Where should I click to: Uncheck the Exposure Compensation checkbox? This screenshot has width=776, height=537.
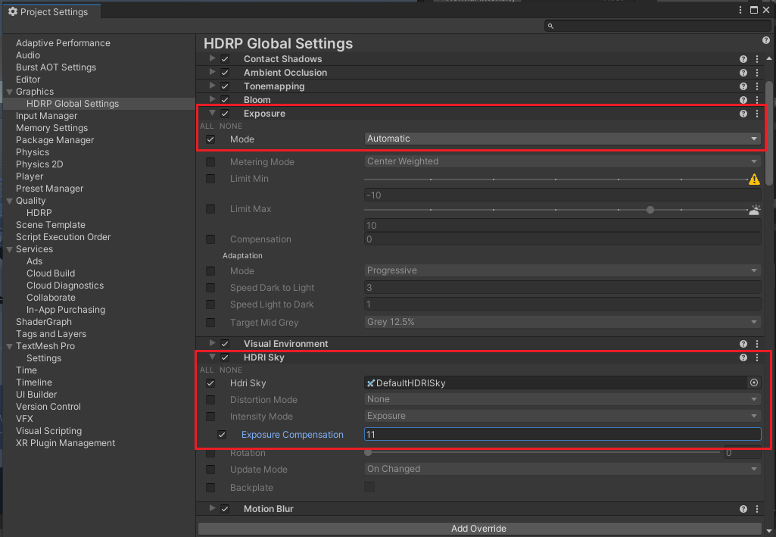(x=222, y=435)
